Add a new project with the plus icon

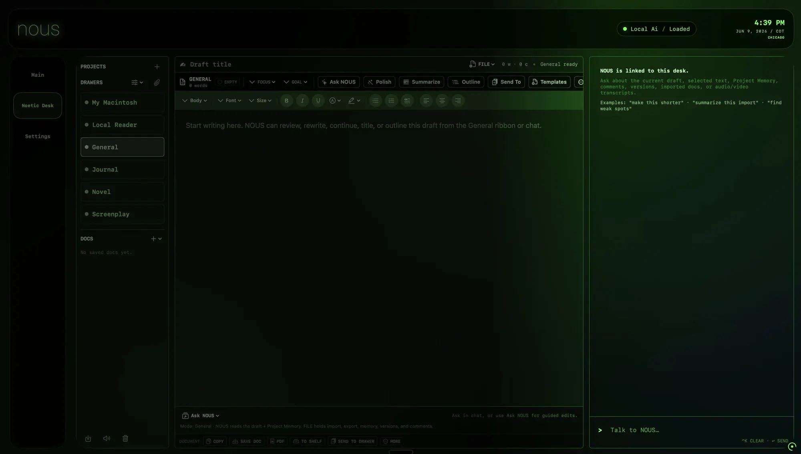(x=157, y=67)
